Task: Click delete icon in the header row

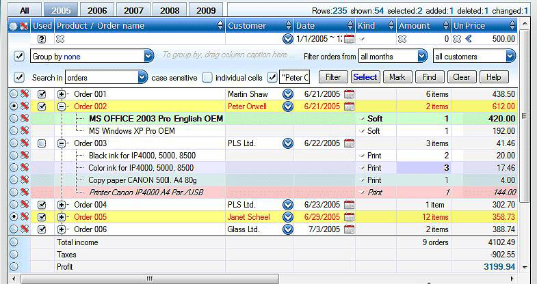Action: 24,26
